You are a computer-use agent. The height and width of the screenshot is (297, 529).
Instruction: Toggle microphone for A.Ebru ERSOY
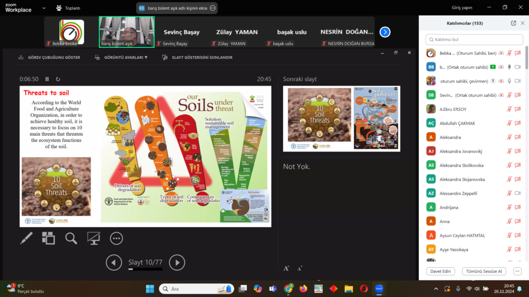pos(509,109)
